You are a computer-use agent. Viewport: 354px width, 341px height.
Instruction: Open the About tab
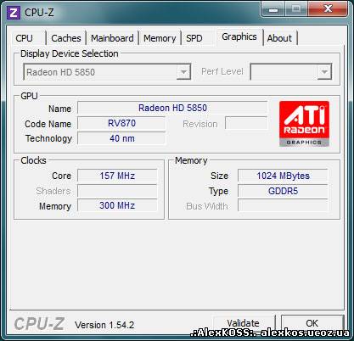coord(279,38)
